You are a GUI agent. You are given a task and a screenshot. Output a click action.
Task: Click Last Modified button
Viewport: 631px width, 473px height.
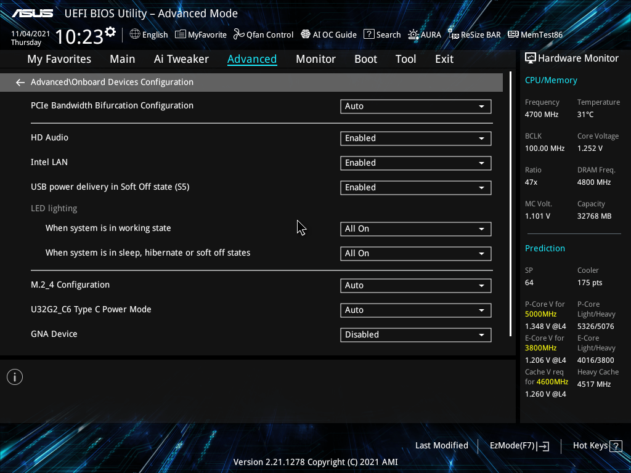441,446
